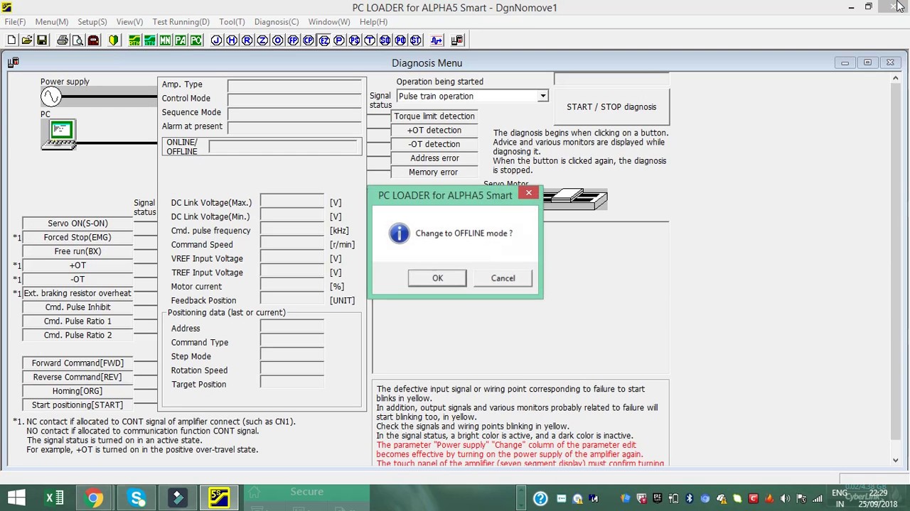
Task: Click the dark red amplifier toolbar icon
Action: (x=93, y=40)
